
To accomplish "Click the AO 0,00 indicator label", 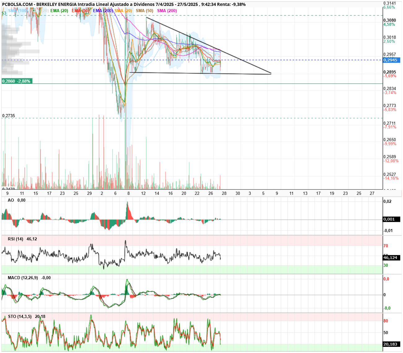I will point(17,200).
